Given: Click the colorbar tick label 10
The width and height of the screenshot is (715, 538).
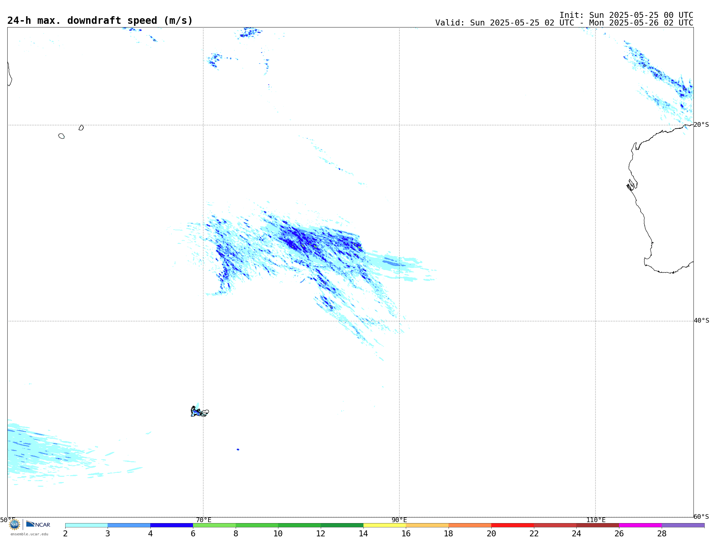Looking at the screenshot, I should click(x=278, y=533).
